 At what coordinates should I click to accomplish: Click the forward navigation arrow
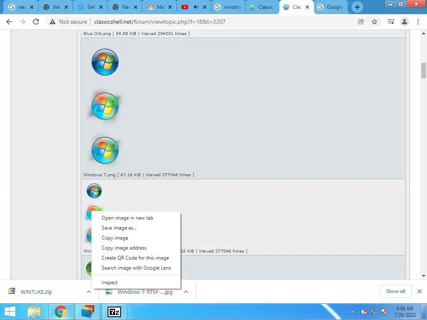(x=23, y=22)
